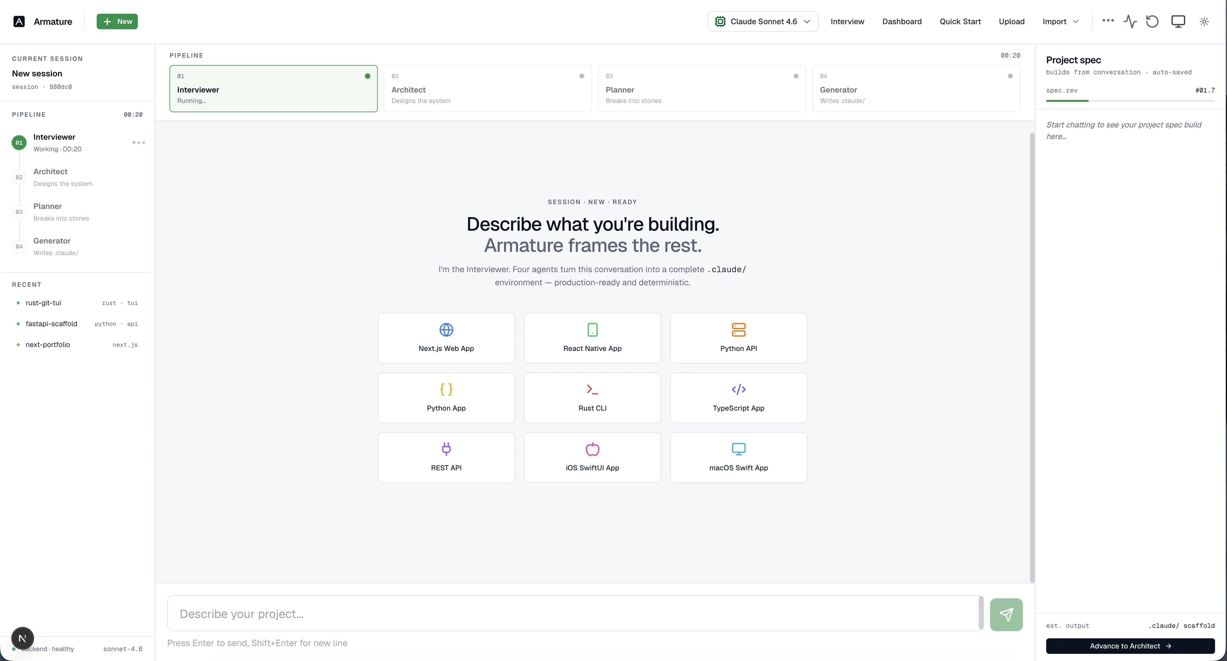
Task: Click the session history reset icon
Action: coord(1152,21)
